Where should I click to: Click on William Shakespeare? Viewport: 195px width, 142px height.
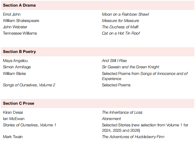[x=21, y=21]
